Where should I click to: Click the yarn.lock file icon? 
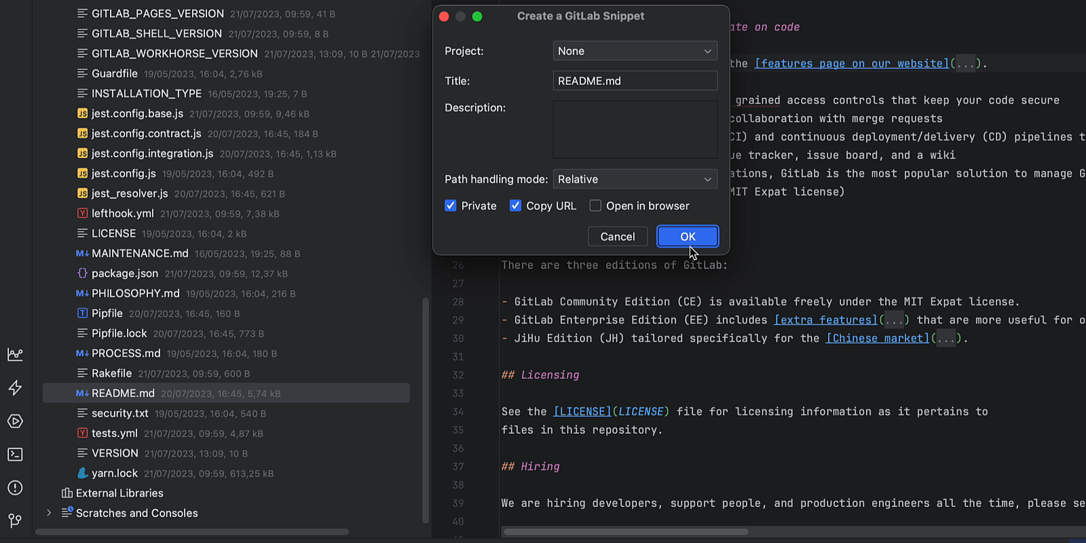click(x=82, y=473)
